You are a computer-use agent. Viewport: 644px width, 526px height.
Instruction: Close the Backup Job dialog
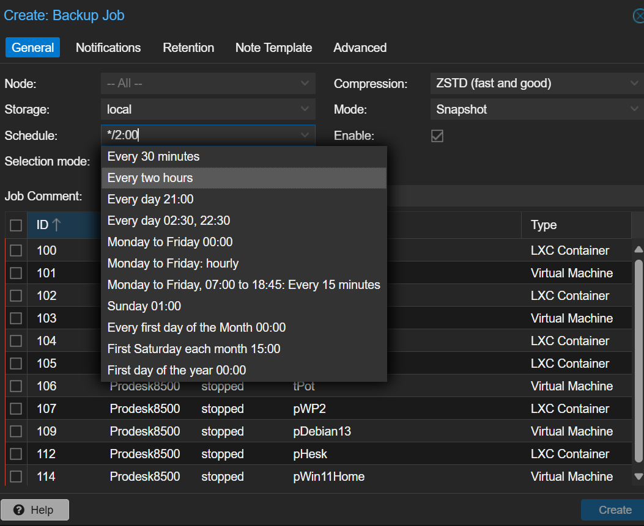[638, 16]
